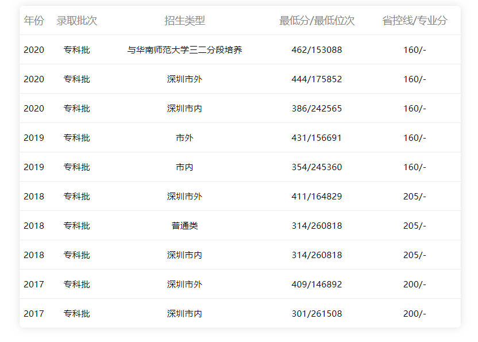Click 205/- in the 普通类 row
The image size is (478, 342).
414,226
